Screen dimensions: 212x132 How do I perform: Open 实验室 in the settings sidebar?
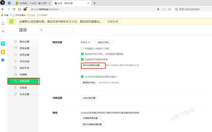point(23,88)
